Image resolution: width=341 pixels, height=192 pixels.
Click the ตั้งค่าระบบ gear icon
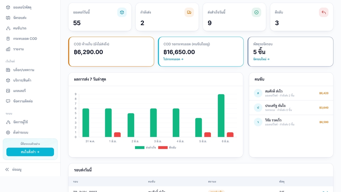click(8, 132)
